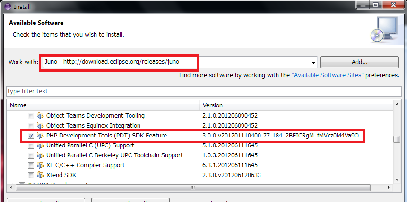Click feature icon of Berkeley UPC Toolchain Support
The height and width of the screenshot is (202, 407).
[x=40, y=155]
